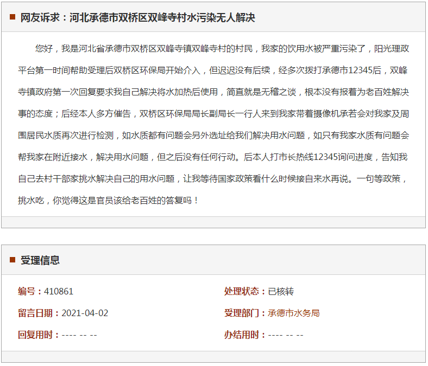Click the message date 2021-04-02

tap(85, 313)
